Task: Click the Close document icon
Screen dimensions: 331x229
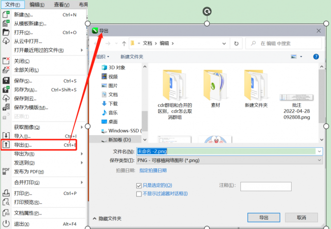Action: tap(6, 61)
